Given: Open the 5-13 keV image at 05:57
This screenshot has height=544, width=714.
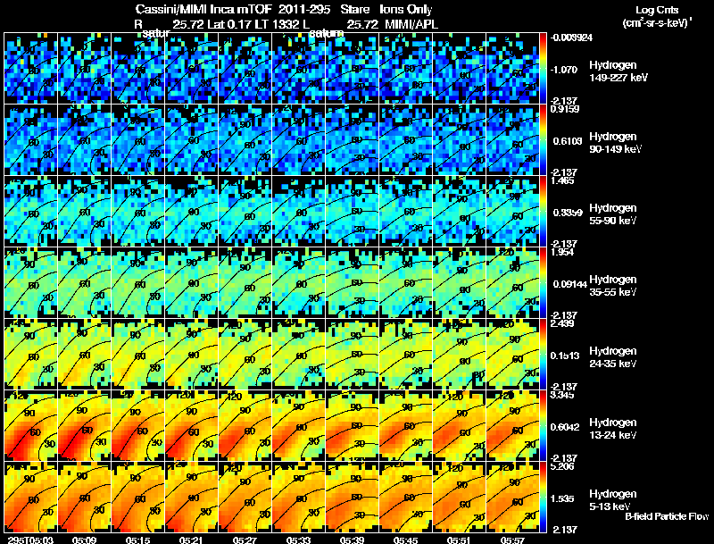Looking at the screenshot, I should [x=512, y=497].
